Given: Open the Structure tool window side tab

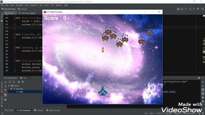Looking at the screenshot, I should click(x=2, y=87).
